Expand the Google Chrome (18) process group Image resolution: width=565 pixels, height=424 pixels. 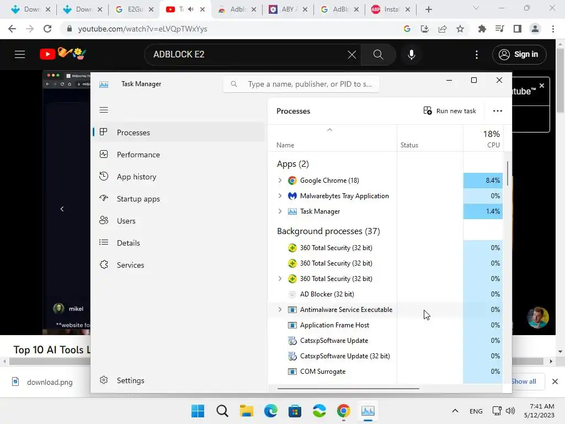(280, 181)
